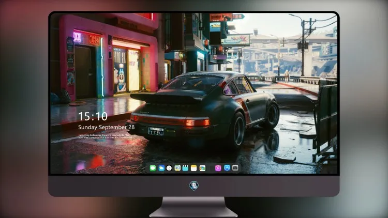Open the green Messages dock icon
388x218 pixels.
(153, 168)
